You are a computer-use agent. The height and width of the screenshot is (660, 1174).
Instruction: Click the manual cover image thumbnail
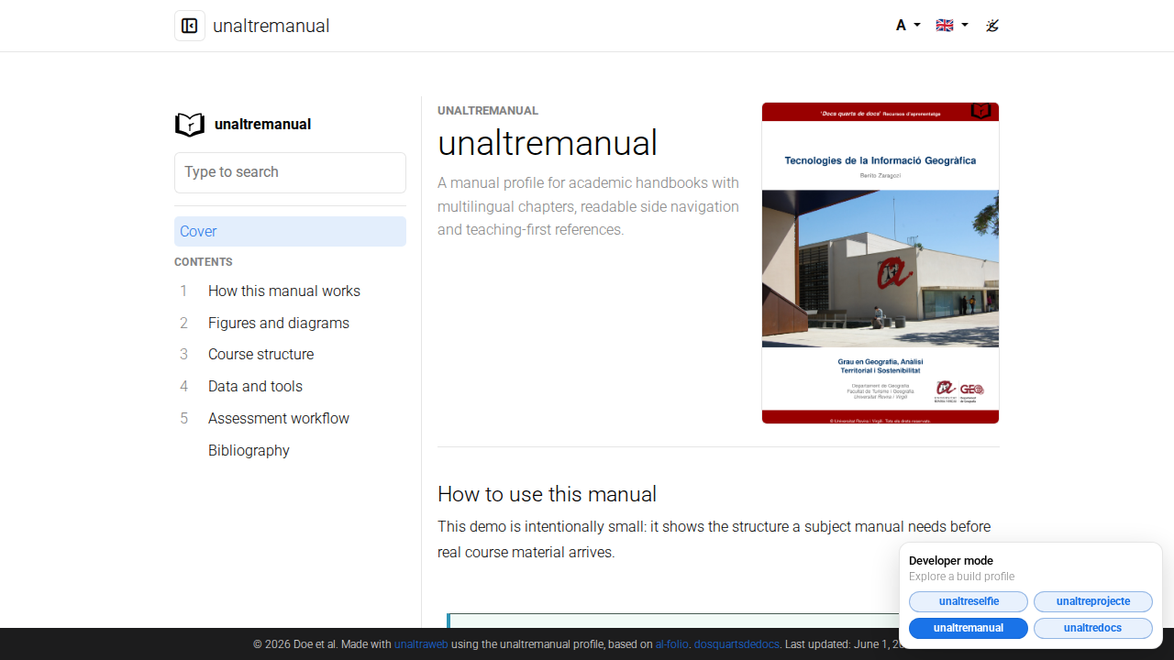tap(880, 263)
